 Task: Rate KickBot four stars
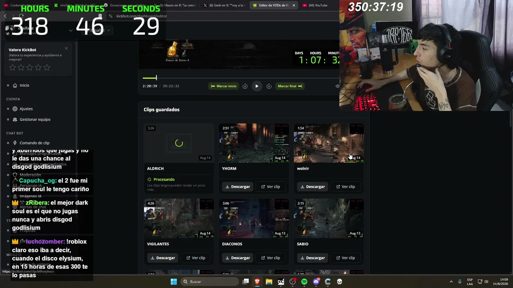[x=38, y=68]
